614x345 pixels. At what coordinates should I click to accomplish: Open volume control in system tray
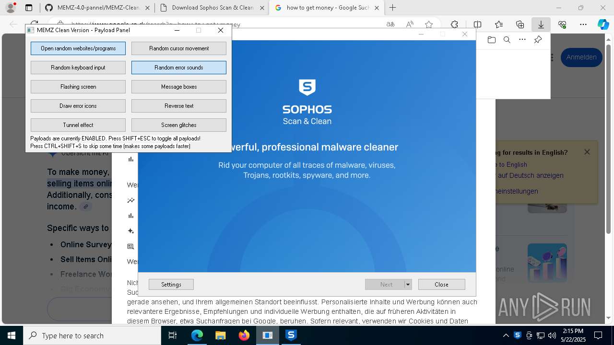click(x=552, y=335)
